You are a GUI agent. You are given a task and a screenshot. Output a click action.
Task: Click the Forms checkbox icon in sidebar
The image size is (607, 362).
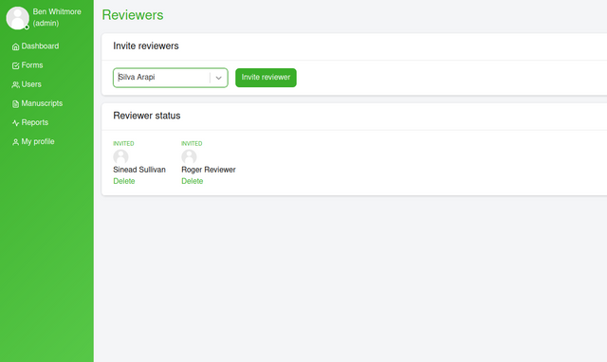(x=15, y=65)
